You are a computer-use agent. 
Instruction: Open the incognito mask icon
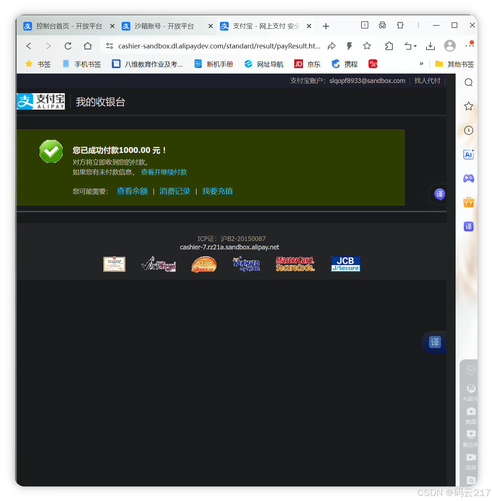[382, 25]
